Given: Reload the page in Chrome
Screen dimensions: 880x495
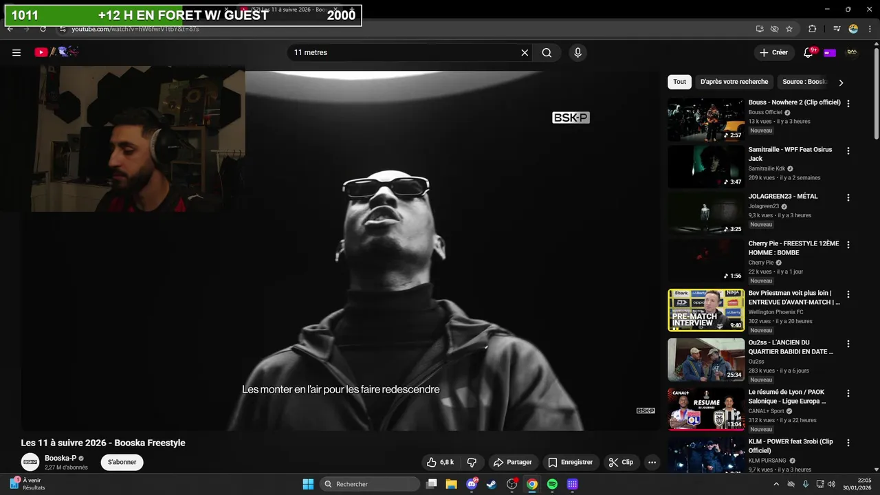Looking at the screenshot, I should [x=43, y=29].
